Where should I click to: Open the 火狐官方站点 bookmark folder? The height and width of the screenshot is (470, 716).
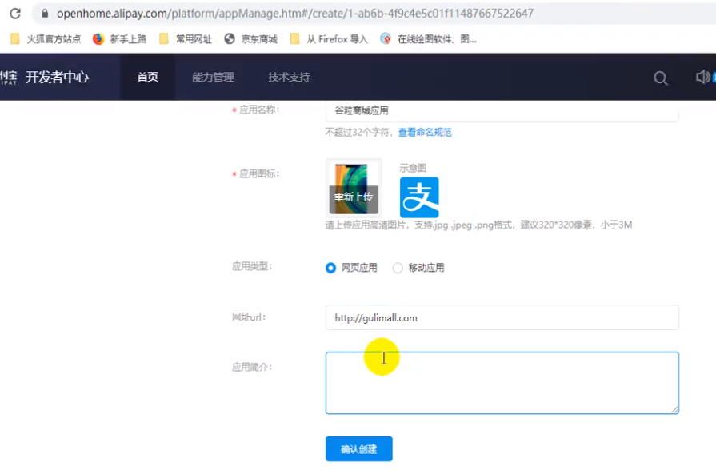pyautogui.click(x=46, y=38)
